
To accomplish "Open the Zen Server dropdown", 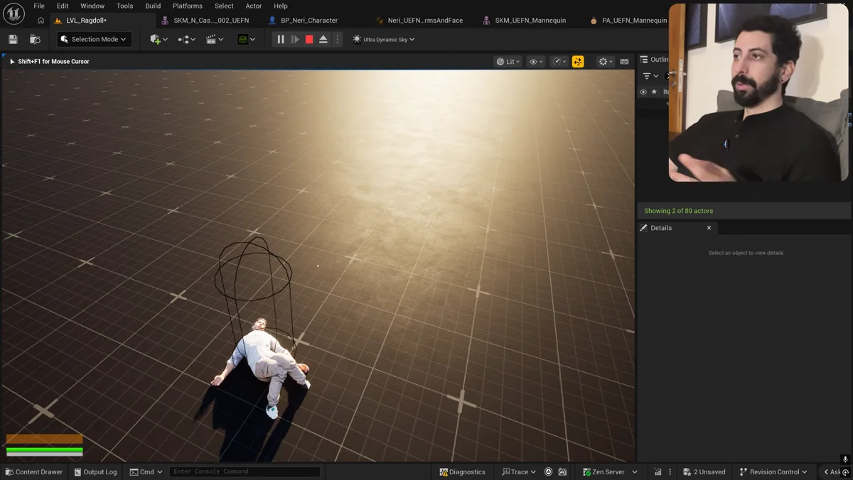I will 611,471.
